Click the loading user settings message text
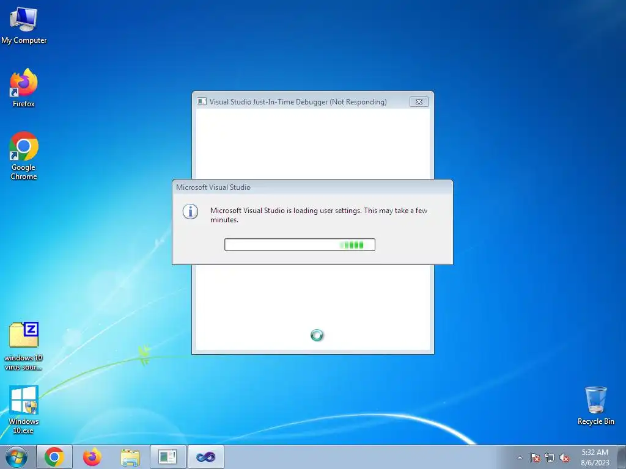Image resolution: width=626 pixels, height=469 pixels. (319, 215)
